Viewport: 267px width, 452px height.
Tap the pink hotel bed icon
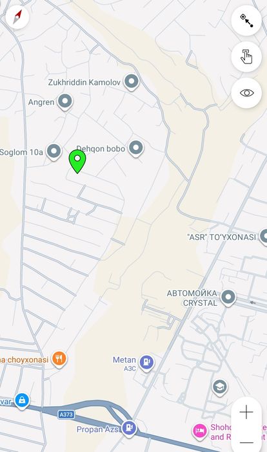[199, 431]
